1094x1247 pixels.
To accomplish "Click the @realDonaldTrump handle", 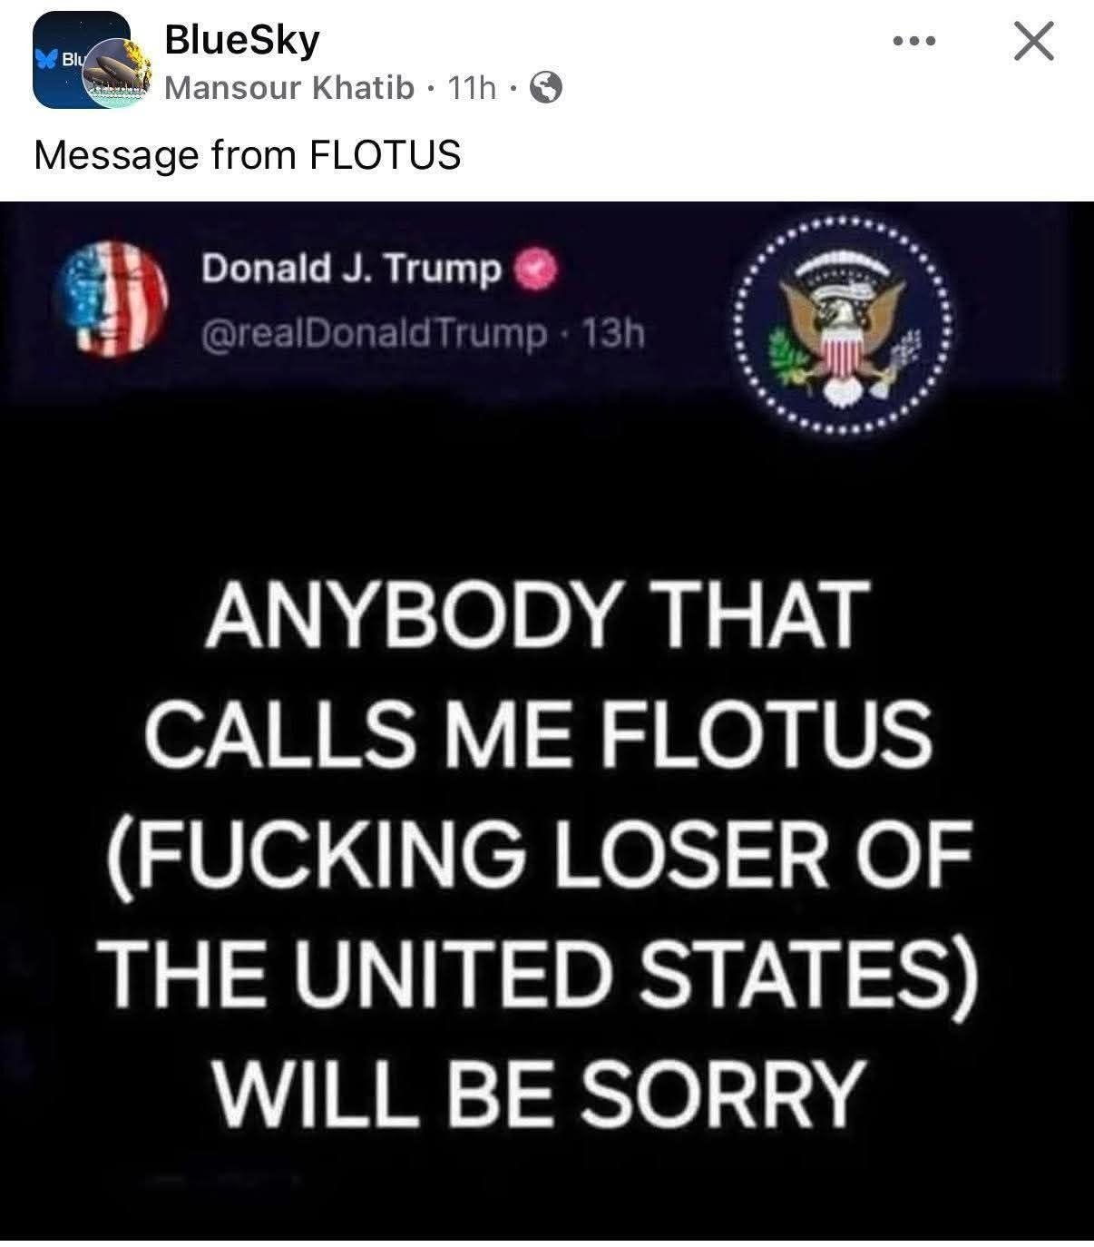I will (374, 335).
